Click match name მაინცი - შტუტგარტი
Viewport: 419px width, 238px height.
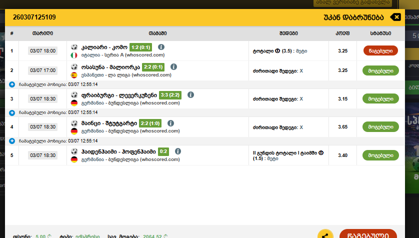pyautogui.click(x=109, y=123)
